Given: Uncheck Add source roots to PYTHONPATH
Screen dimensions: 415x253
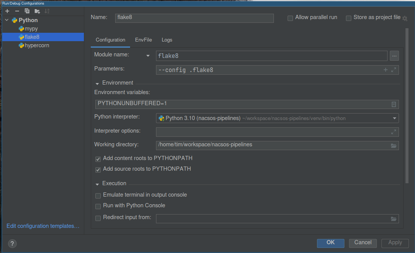Looking at the screenshot, I should [x=98, y=169].
